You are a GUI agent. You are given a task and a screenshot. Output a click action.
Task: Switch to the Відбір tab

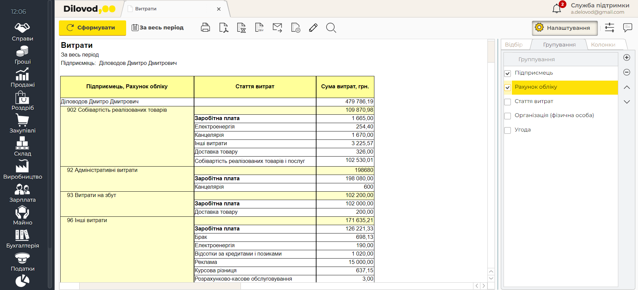(x=514, y=45)
